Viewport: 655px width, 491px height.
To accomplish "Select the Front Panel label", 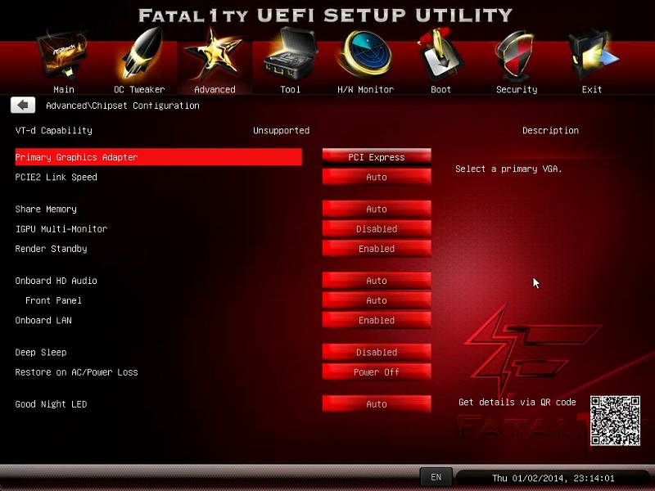I will click(x=53, y=300).
